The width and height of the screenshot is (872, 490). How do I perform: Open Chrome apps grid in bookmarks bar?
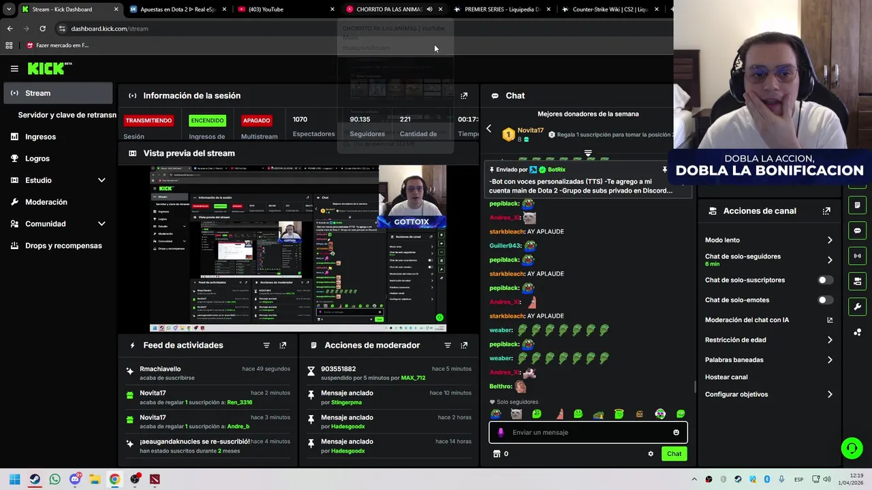tap(9, 46)
